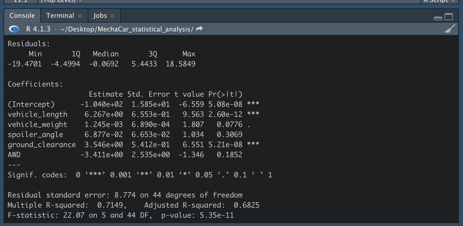
Task: Click the R 4.1.3 version label
Action: pos(38,29)
